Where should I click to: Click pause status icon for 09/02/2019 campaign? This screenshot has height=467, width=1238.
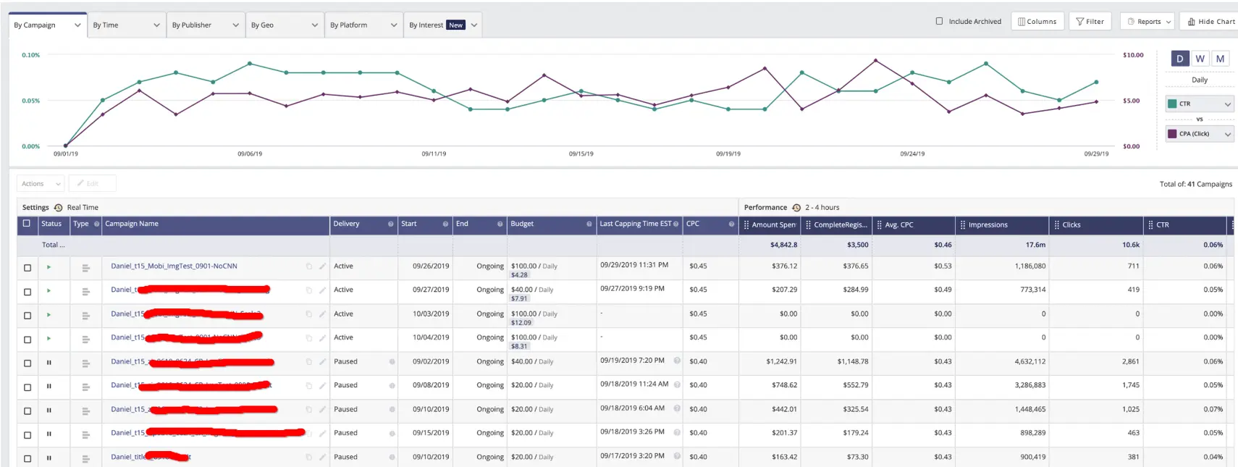[49, 363]
